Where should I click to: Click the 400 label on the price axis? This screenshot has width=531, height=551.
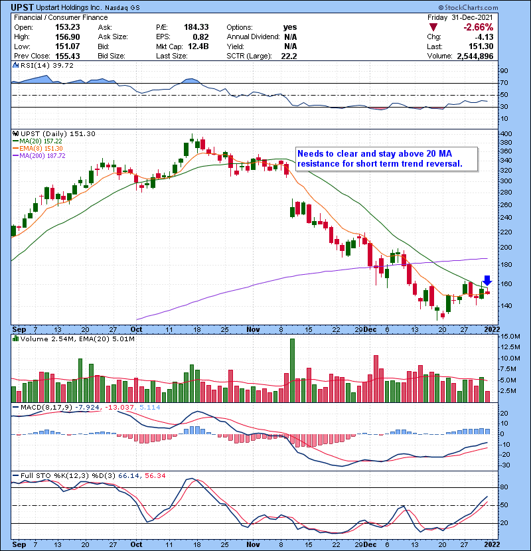506,134
